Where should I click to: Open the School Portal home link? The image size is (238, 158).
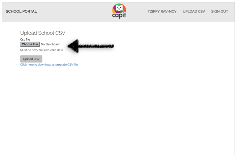21,11
